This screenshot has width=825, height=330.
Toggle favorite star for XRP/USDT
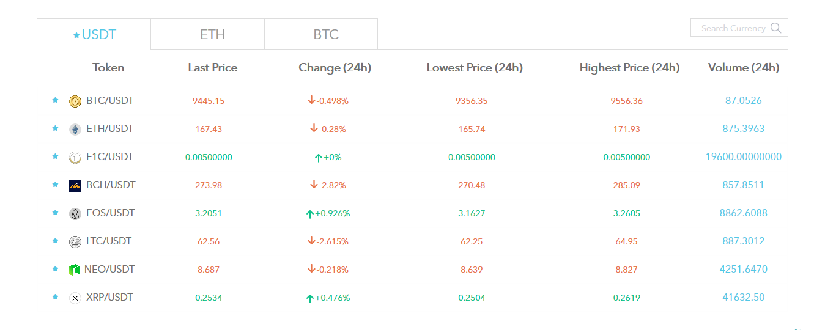click(x=55, y=297)
